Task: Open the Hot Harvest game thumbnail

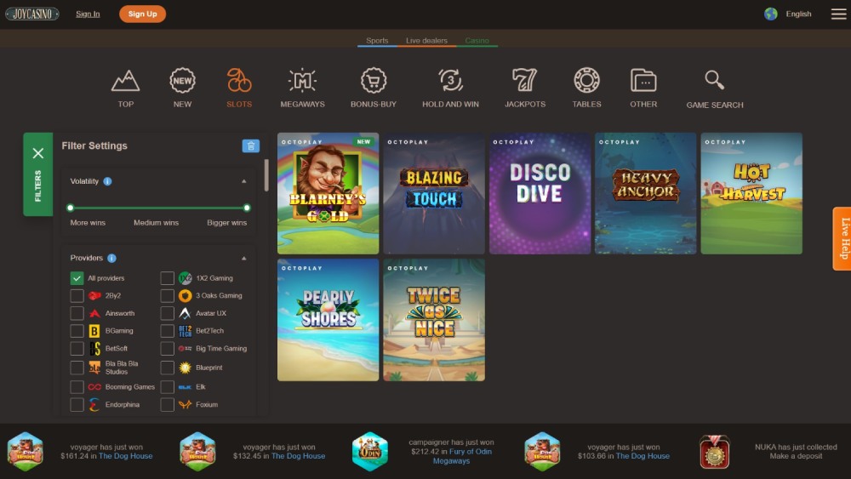Action: (751, 194)
